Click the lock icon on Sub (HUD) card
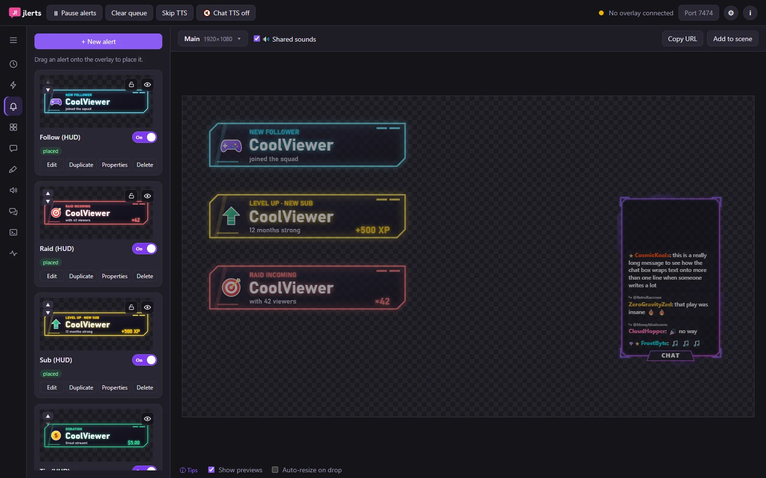This screenshot has height=478, width=766. [x=131, y=307]
